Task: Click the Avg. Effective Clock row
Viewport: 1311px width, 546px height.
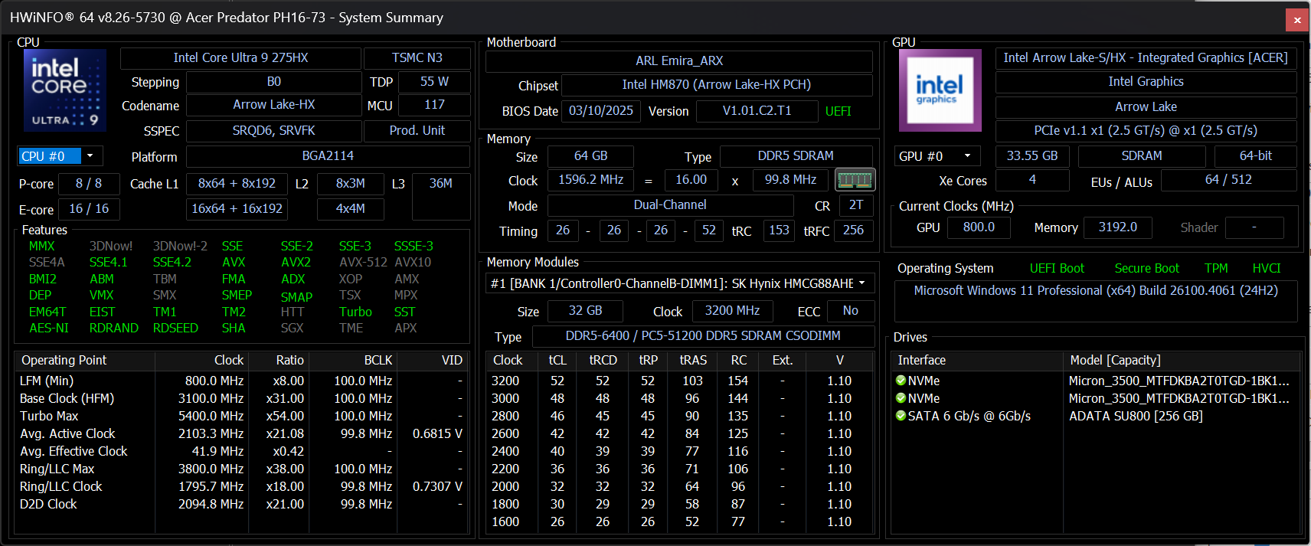Action: [x=241, y=451]
